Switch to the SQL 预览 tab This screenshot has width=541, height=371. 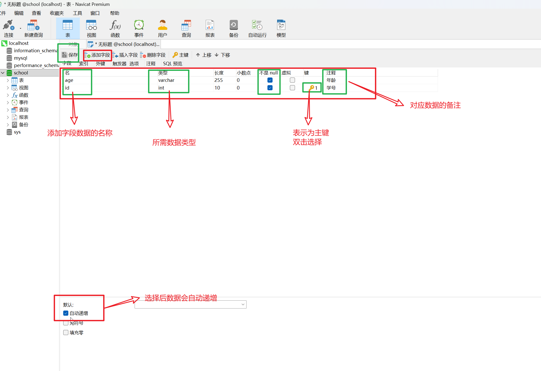173,63
